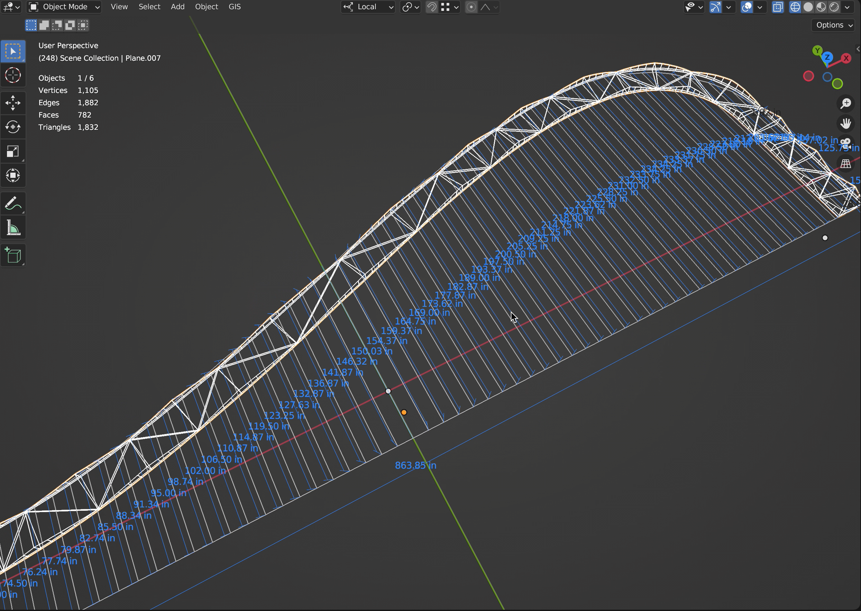Switch to material preview shading

(x=821, y=7)
